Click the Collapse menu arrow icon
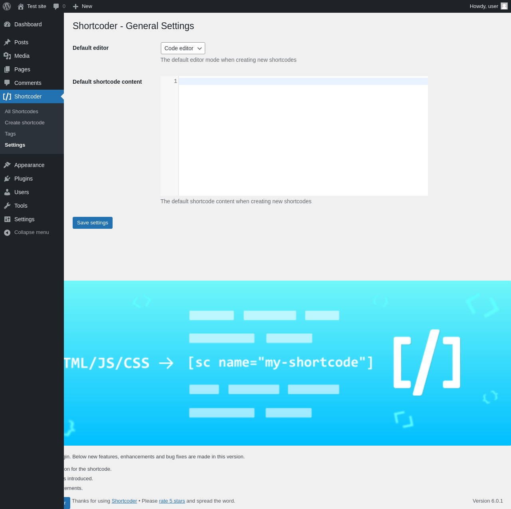The width and height of the screenshot is (511, 509). (x=7, y=232)
